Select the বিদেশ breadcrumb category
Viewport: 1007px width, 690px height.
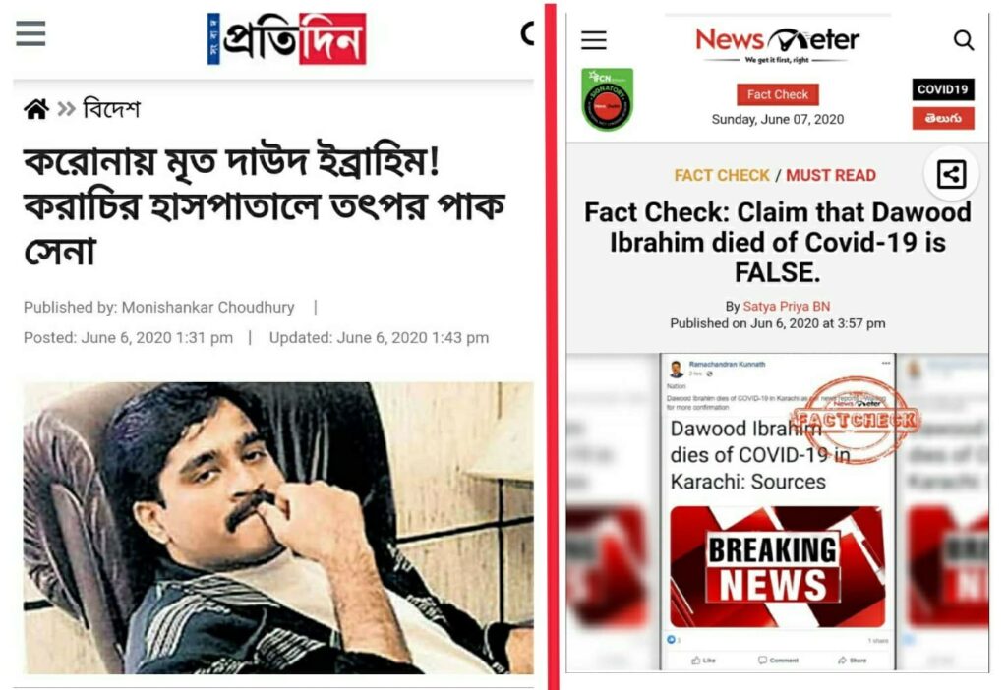pyautogui.click(x=112, y=109)
